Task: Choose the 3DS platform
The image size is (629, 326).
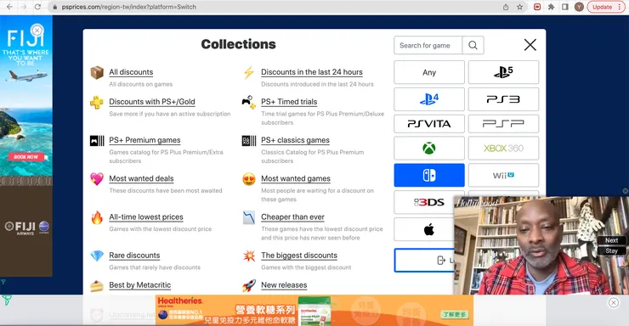Action: click(x=424, y=202)
